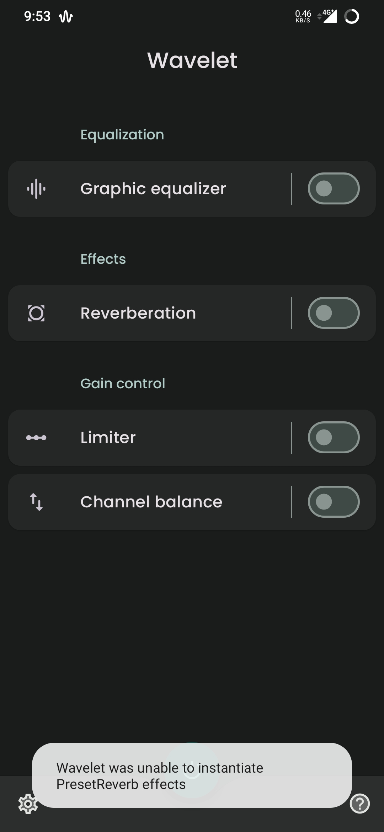This screenshot has width=384, height=832.
Task: Turn on the Reverberation switch
Action: point(334,313)
